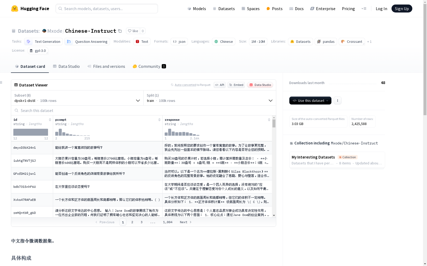Expand the Split train dropdown
This screenshot has width=427, height=266.
(210, 98)
